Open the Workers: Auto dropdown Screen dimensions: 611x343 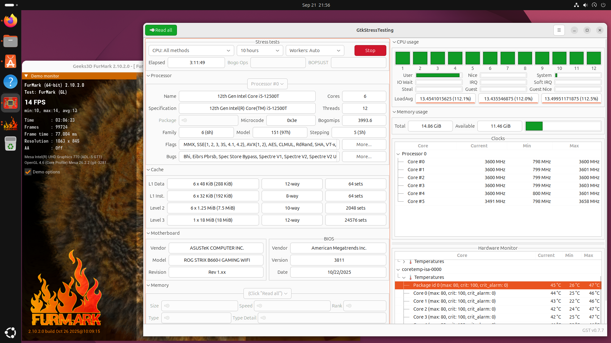tap(315, 50)
